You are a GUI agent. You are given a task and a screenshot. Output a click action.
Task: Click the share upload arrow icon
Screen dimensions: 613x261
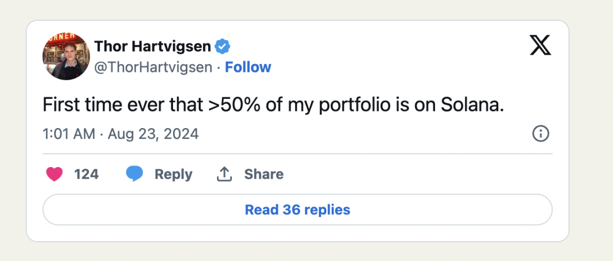[223, 174]
